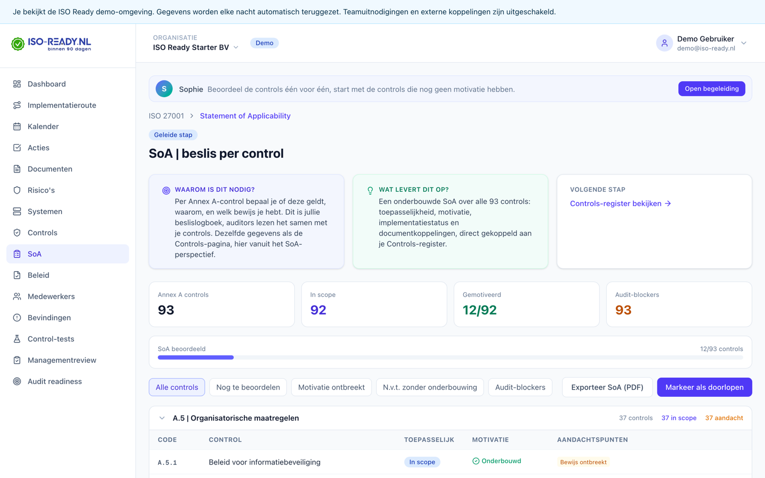This screenshot has height=478, width=765.
Task: Click the Demo Gebruiker avatar icon
Action: tap(664, 43)
